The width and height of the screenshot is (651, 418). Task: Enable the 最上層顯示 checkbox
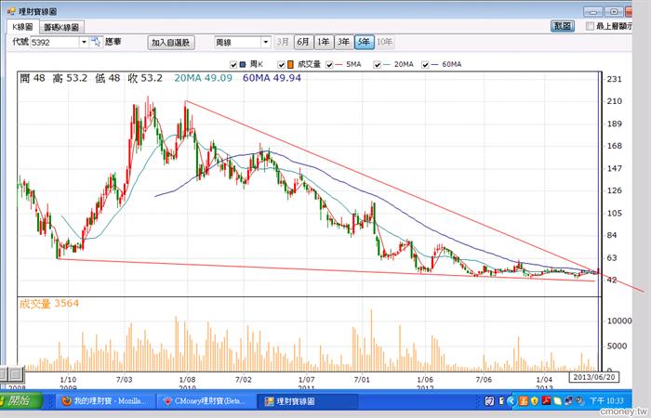click(590, 26)
